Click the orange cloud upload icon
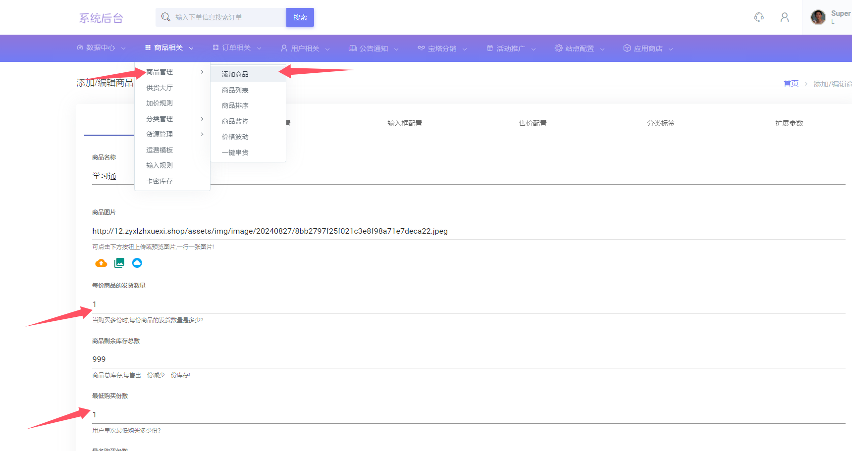 (x=101, y=263)
